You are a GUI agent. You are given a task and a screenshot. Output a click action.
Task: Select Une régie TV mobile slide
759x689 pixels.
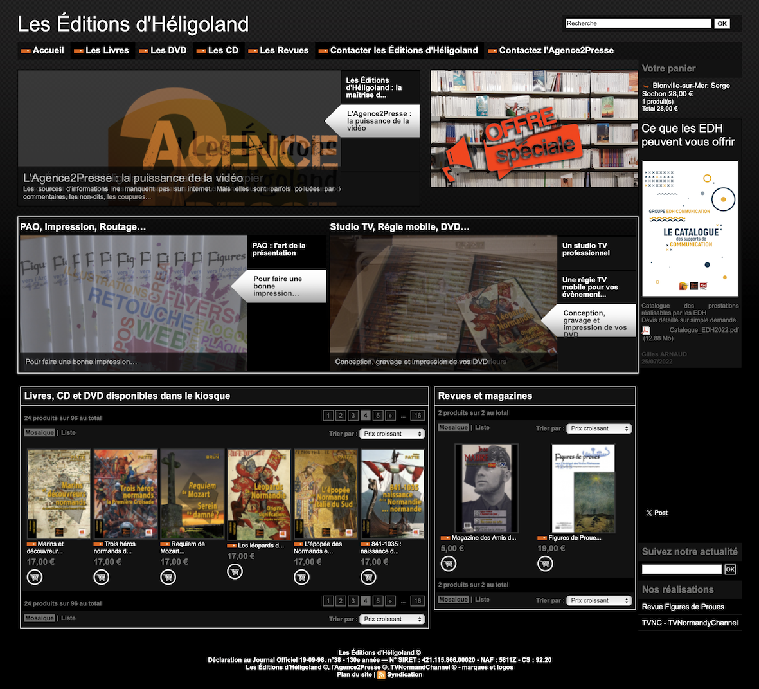pyautogui.click(x=596, y=287)
